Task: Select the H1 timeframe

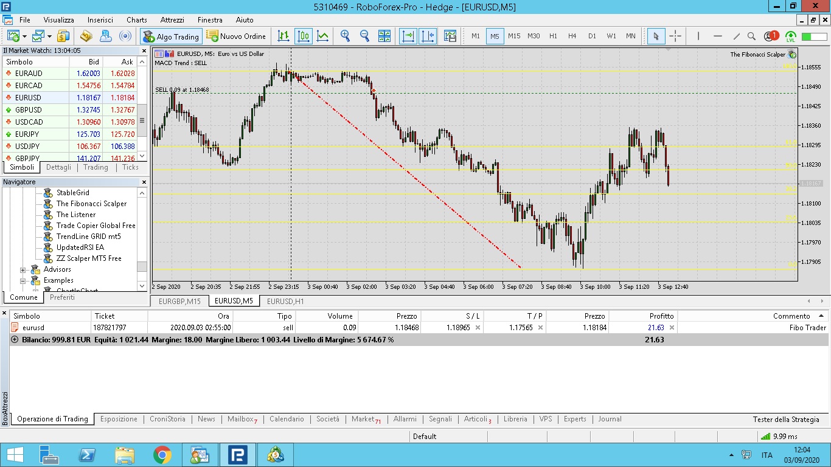Action: (553, 36)
